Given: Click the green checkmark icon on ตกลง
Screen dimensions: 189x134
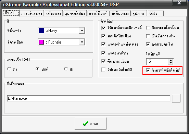Looking at the screenshot, I should (86, 124).
